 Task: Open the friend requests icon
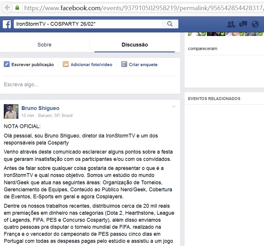(231, 24)
